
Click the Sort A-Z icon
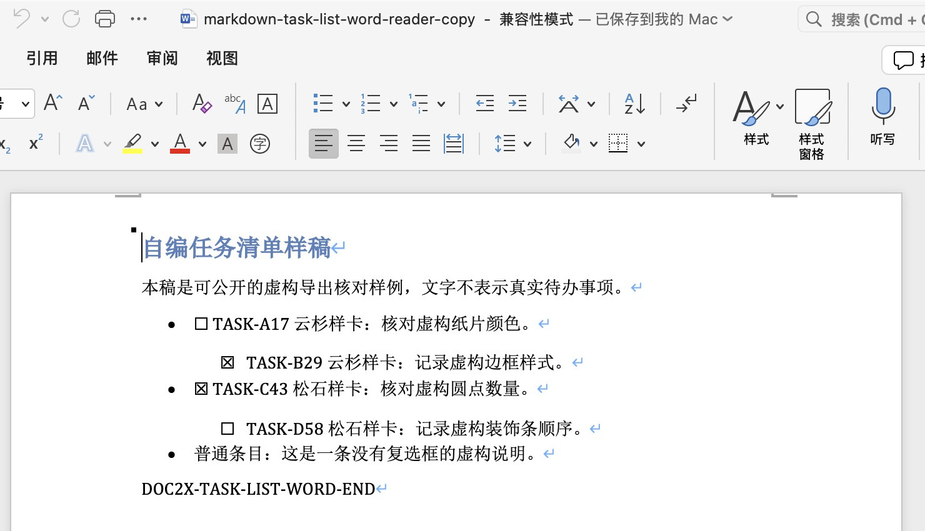(635, 103)
